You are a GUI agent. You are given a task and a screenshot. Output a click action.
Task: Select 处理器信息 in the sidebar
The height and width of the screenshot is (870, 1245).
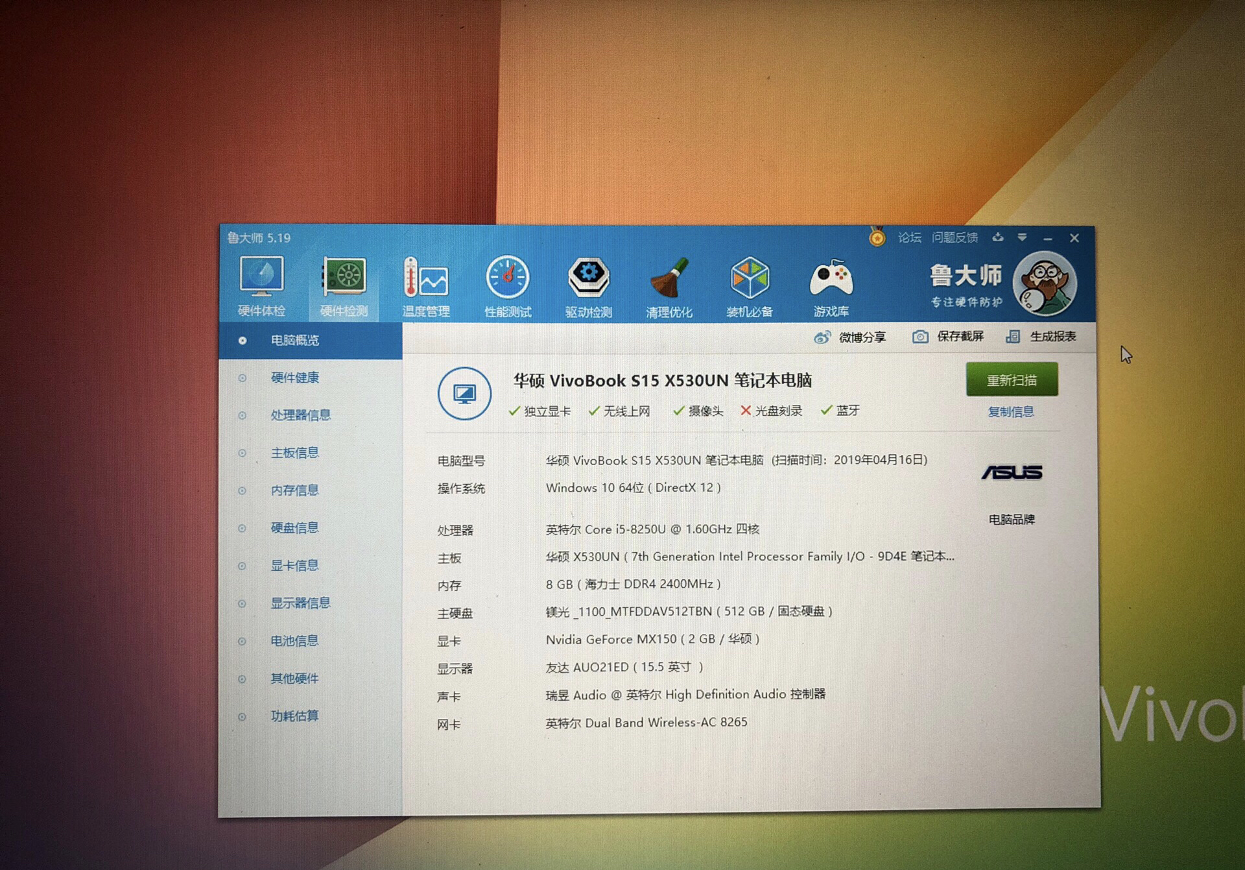[300, 415]
